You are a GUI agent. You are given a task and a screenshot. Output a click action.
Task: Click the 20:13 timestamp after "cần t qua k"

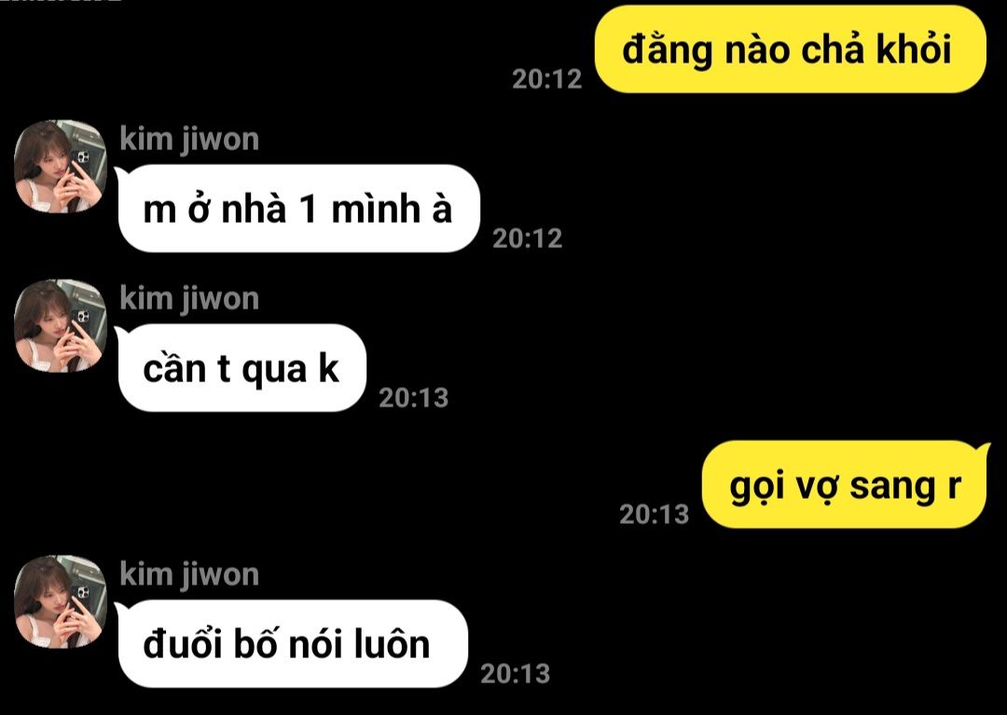(x=414, y=398)
